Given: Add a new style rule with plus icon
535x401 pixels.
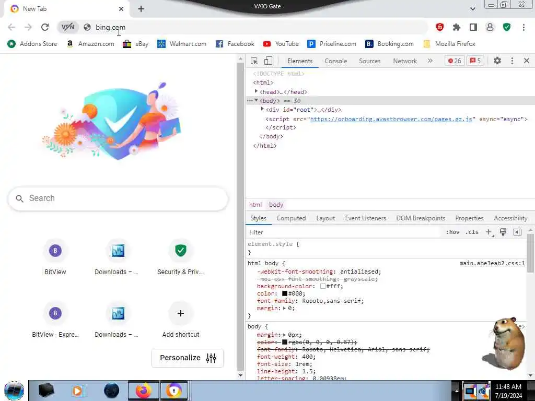Looking at the screenshot, I should pyautogui.click(x=489, y=232).
